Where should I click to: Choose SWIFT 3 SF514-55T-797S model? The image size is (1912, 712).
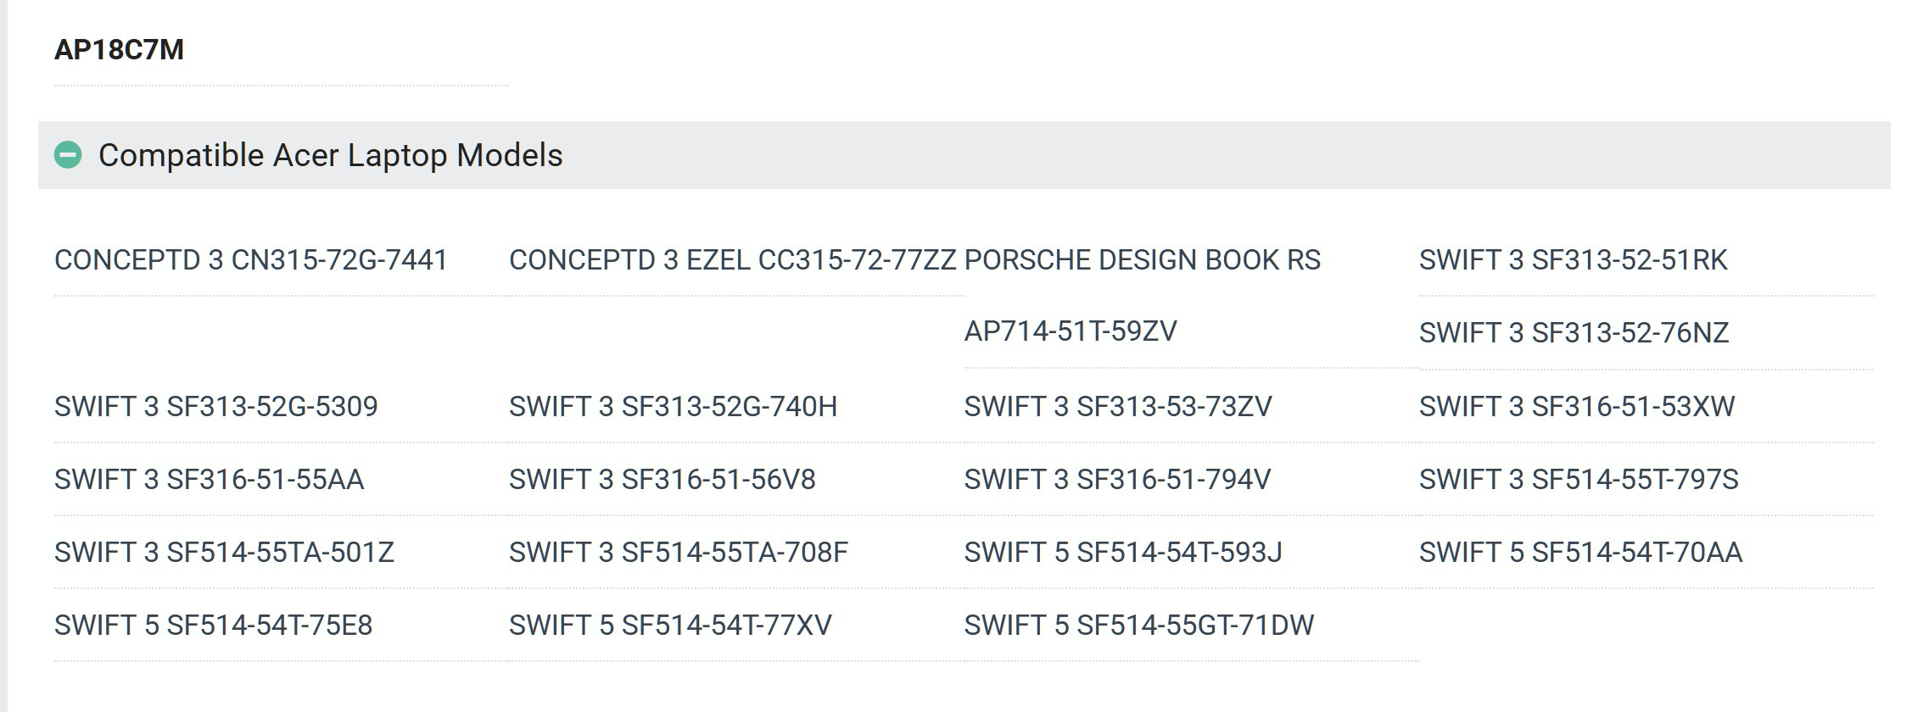(x=1579, y=480)
